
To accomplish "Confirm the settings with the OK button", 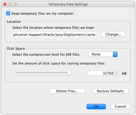I will (96, 107).
